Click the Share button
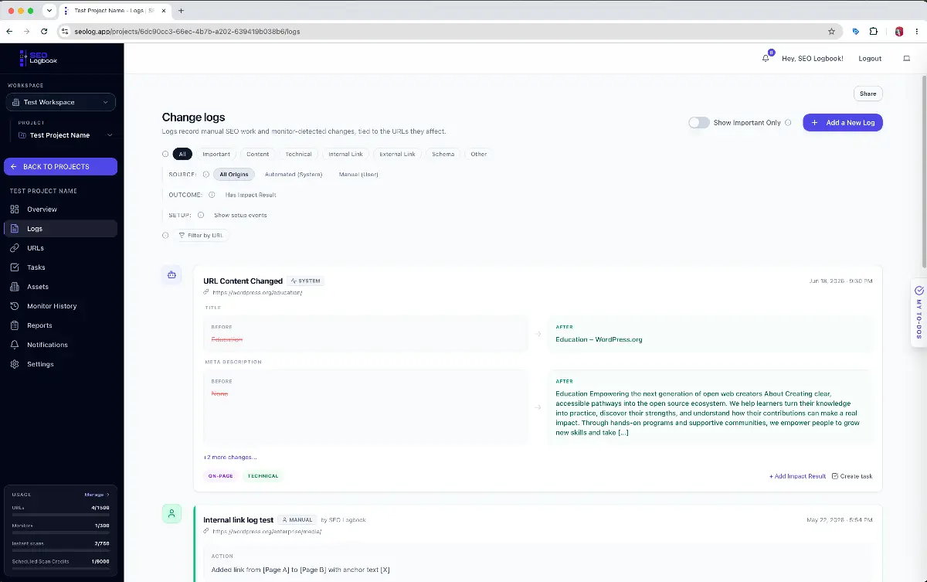This screenshot has width=927, height=582. [868, 94]
